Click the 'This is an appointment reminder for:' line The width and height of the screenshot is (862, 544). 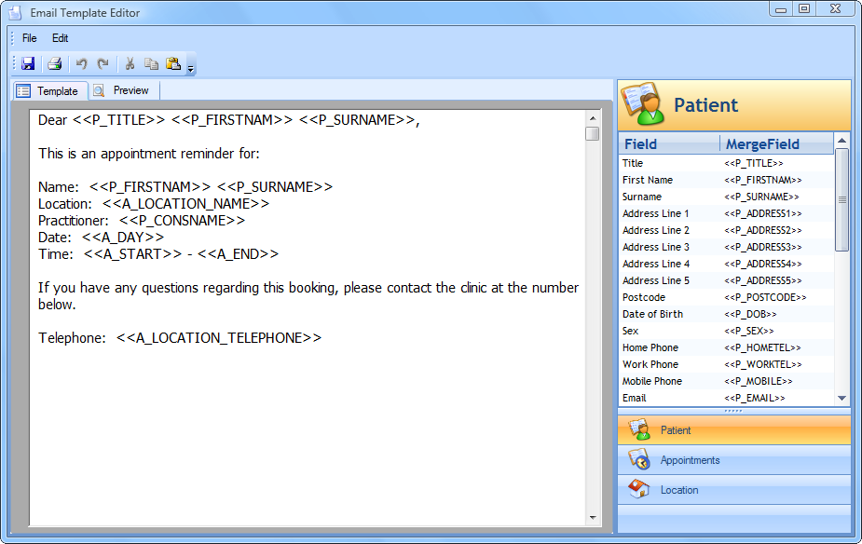(x=149, y=154)
